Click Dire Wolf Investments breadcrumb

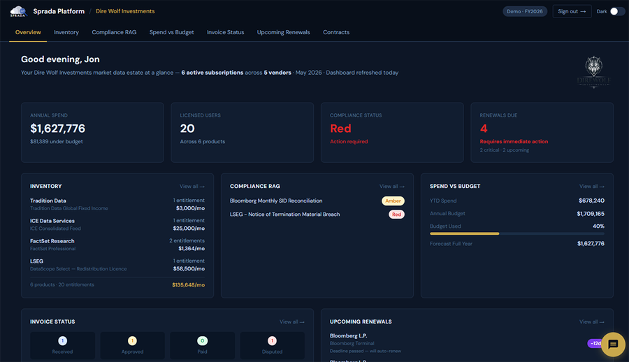pyautogui.click(x=125, y=11)
